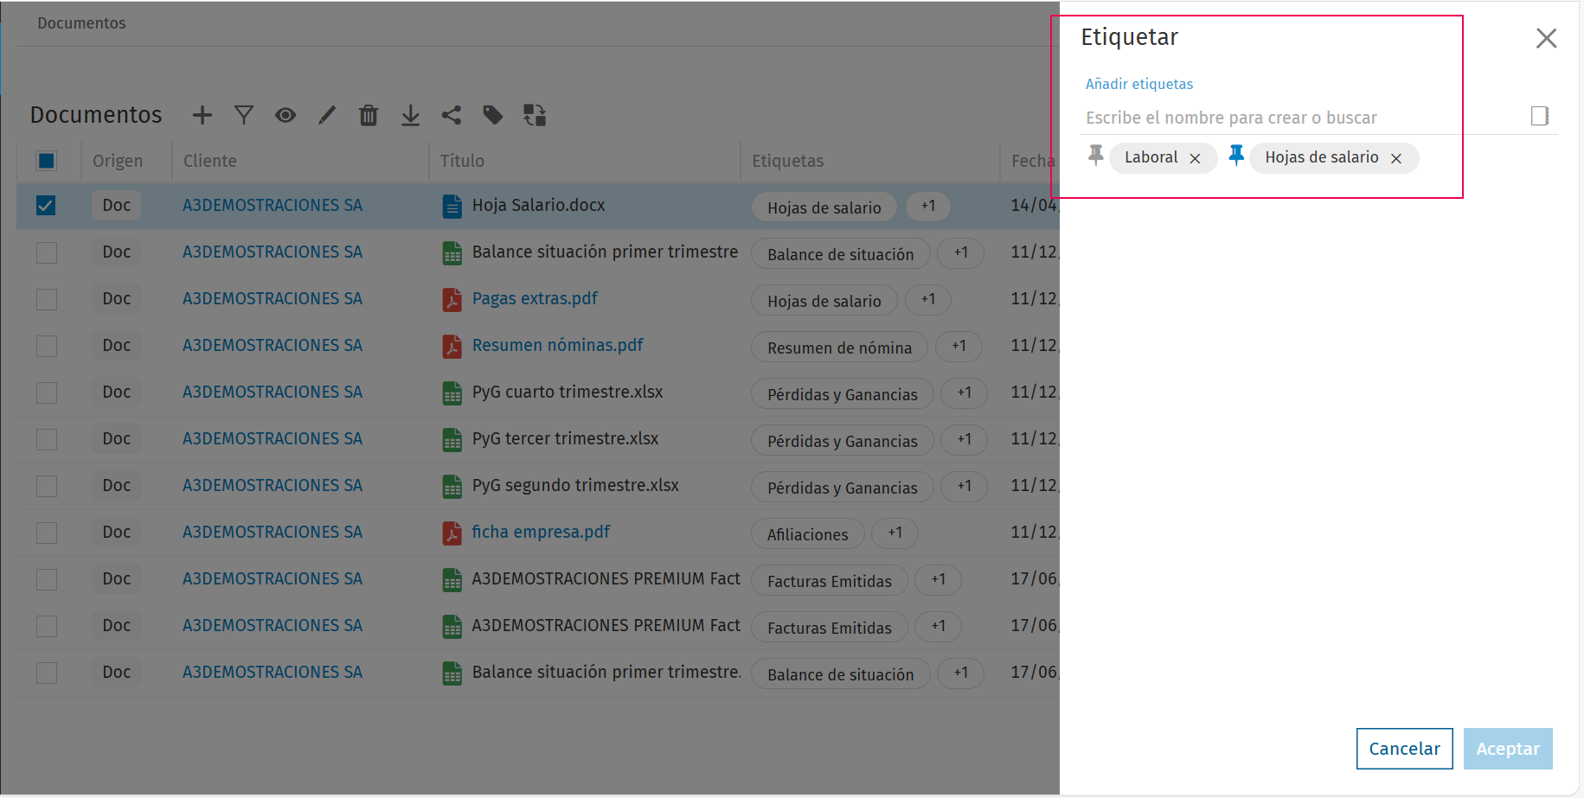The height and width of the screenshot is (798, 1584).
Task: Click the PDF icon of Pagas extras.pdf
Action: pos(452,299)
